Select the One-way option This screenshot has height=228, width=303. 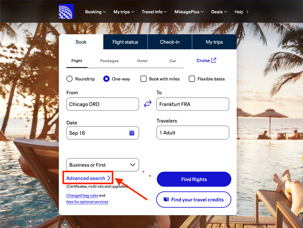[x=106, y=79]
